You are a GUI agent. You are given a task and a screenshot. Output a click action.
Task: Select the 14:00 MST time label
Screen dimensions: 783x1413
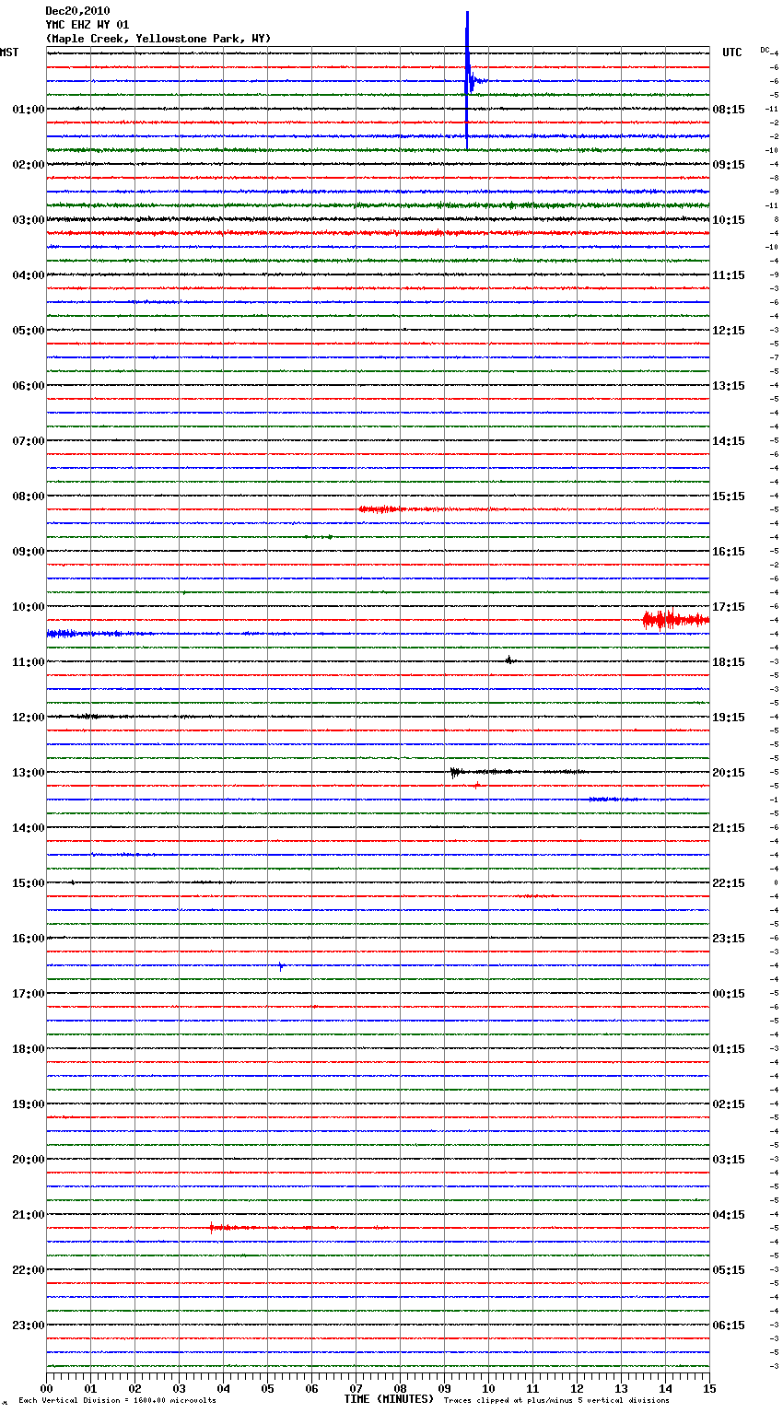[29, 828]
